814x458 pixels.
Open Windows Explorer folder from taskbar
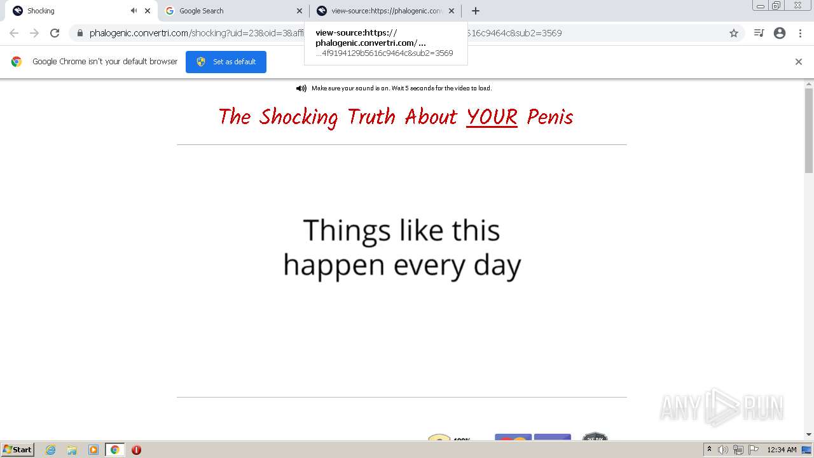click(72, 450)
